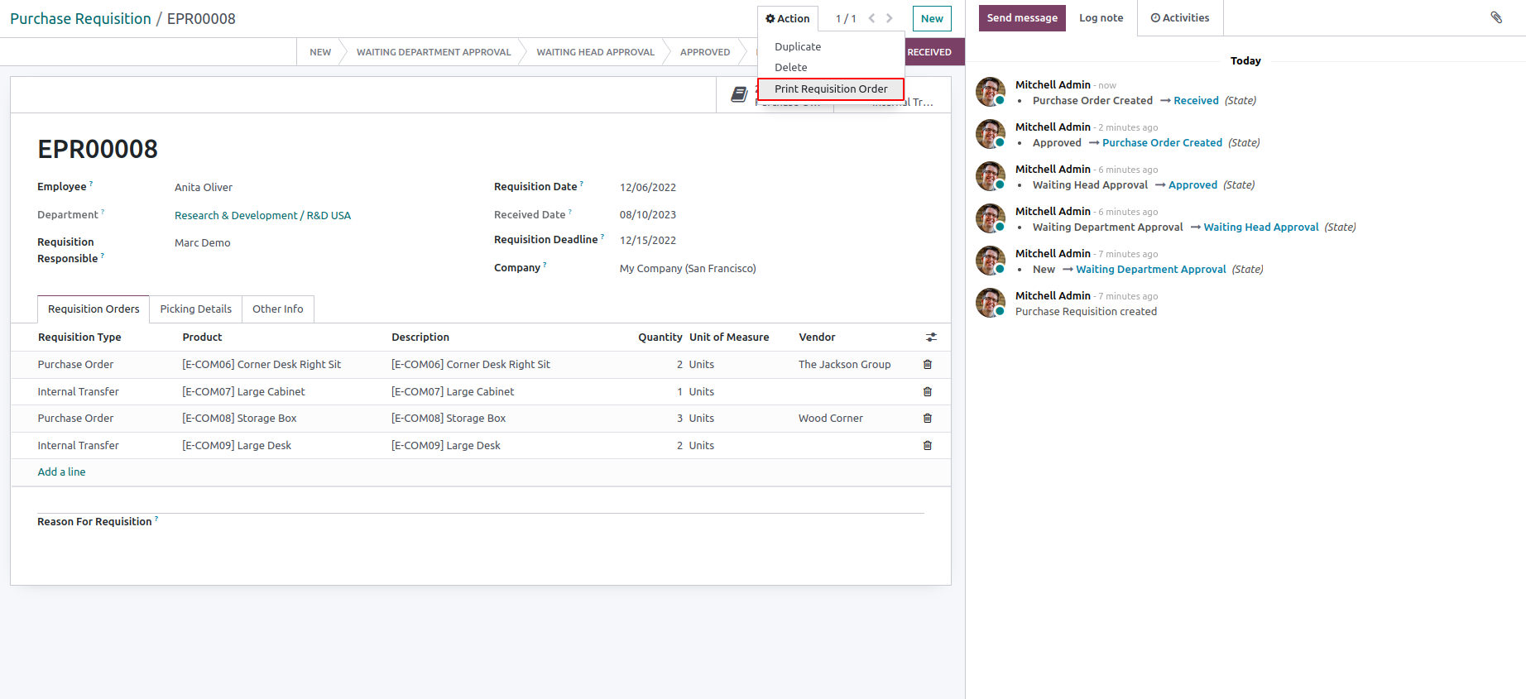The width and height of the screenshot is (1526, 699).
Task: Click Received Date value 08/10/2023
Action: pos(648,215)
